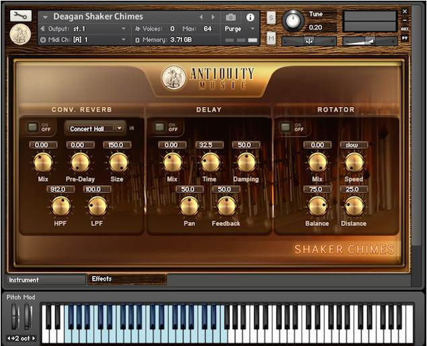Minimize instrument header with minus button
Screen dimensions: 427x346
405,20
